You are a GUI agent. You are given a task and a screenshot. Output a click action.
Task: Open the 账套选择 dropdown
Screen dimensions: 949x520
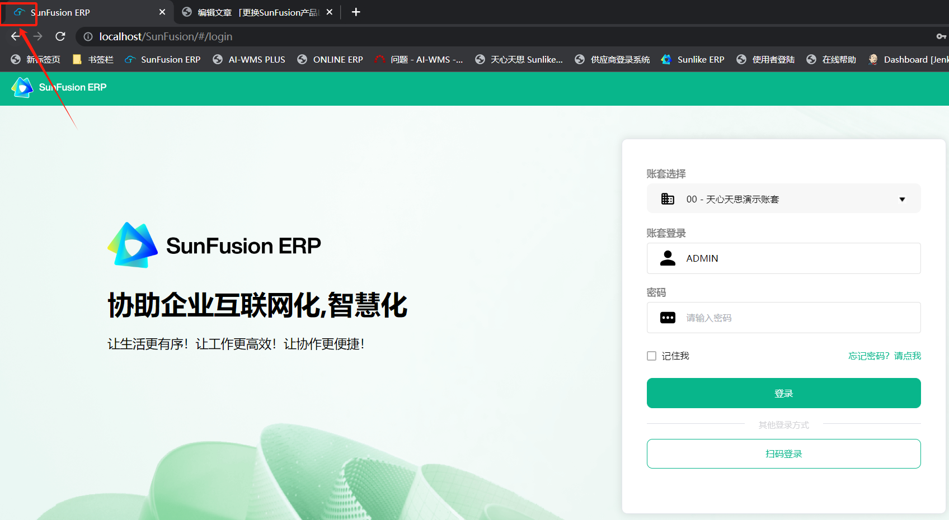click(783, 198)
